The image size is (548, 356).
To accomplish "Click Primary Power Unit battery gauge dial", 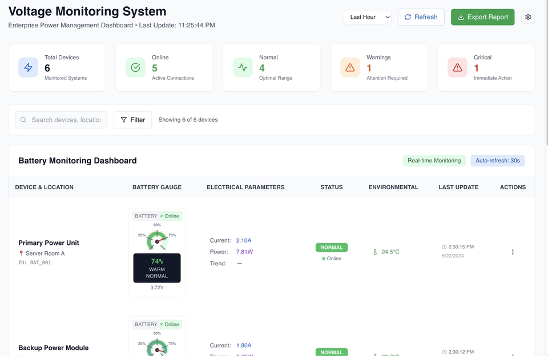I will coord(157,240).
